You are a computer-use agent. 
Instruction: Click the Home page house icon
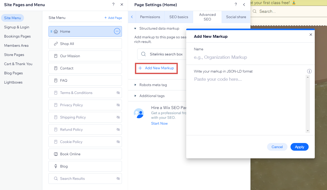[56, 31]
